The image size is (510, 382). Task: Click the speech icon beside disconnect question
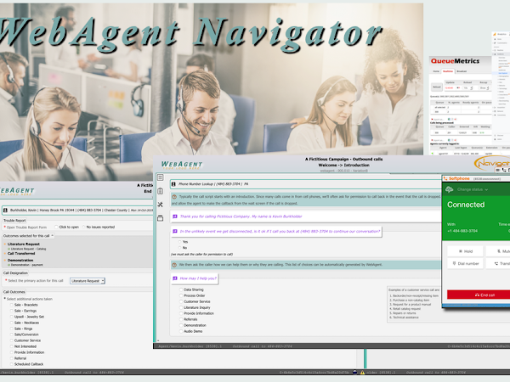174,231
